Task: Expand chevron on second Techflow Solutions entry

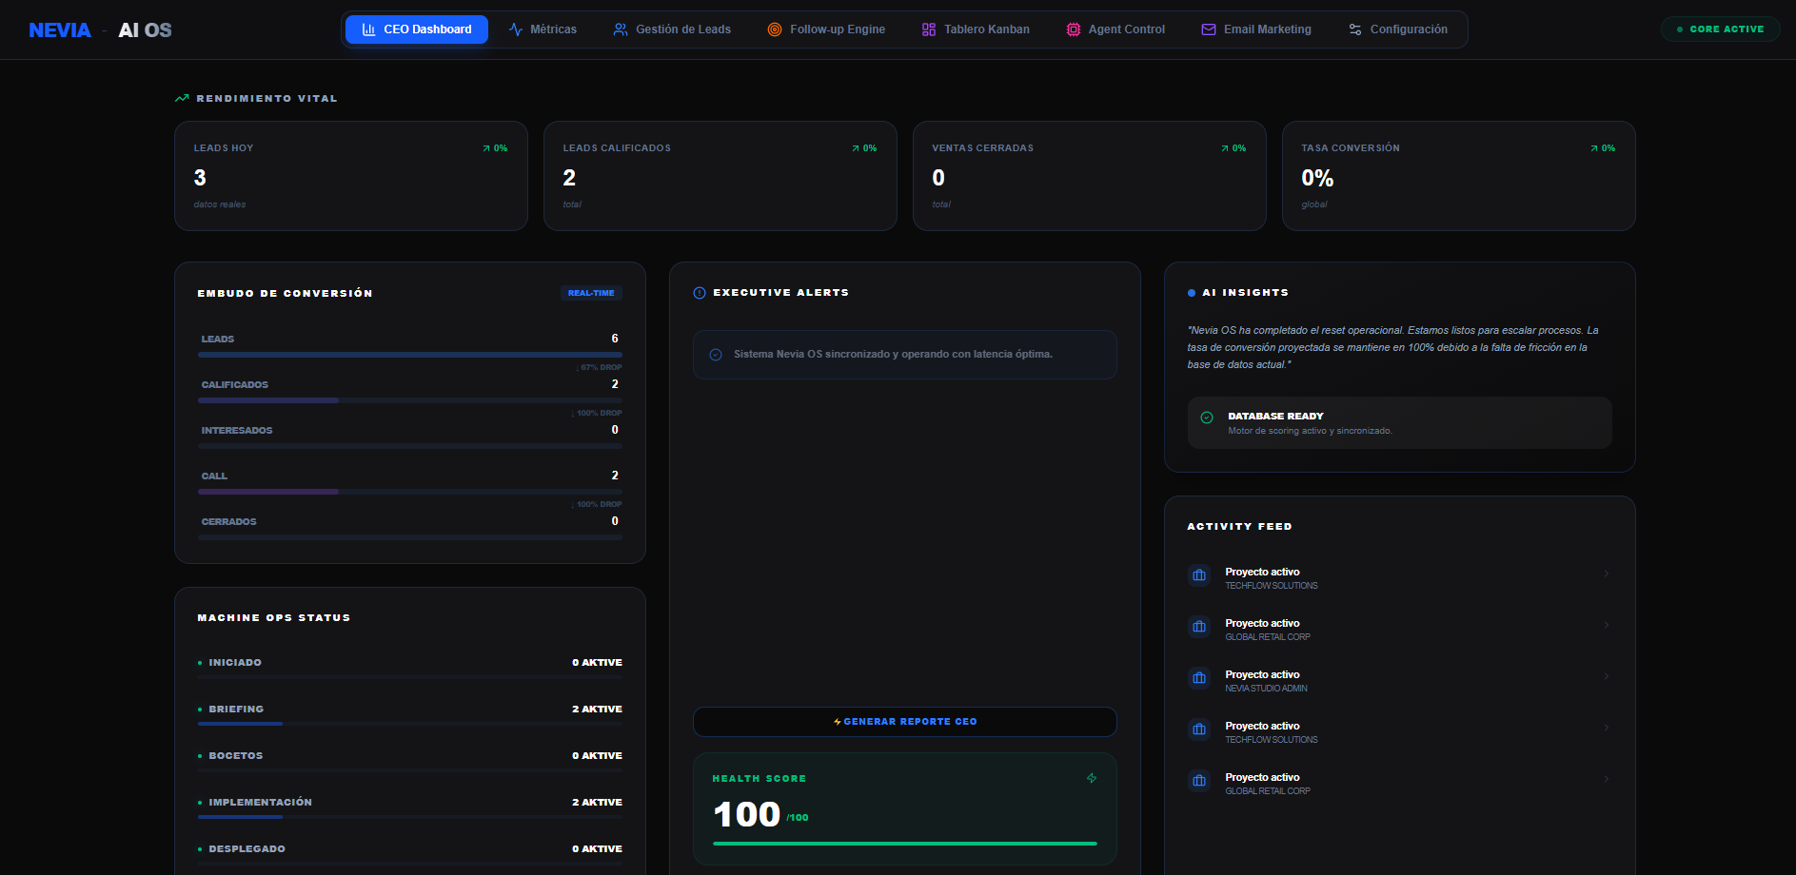Action: tap(1607, 728)
